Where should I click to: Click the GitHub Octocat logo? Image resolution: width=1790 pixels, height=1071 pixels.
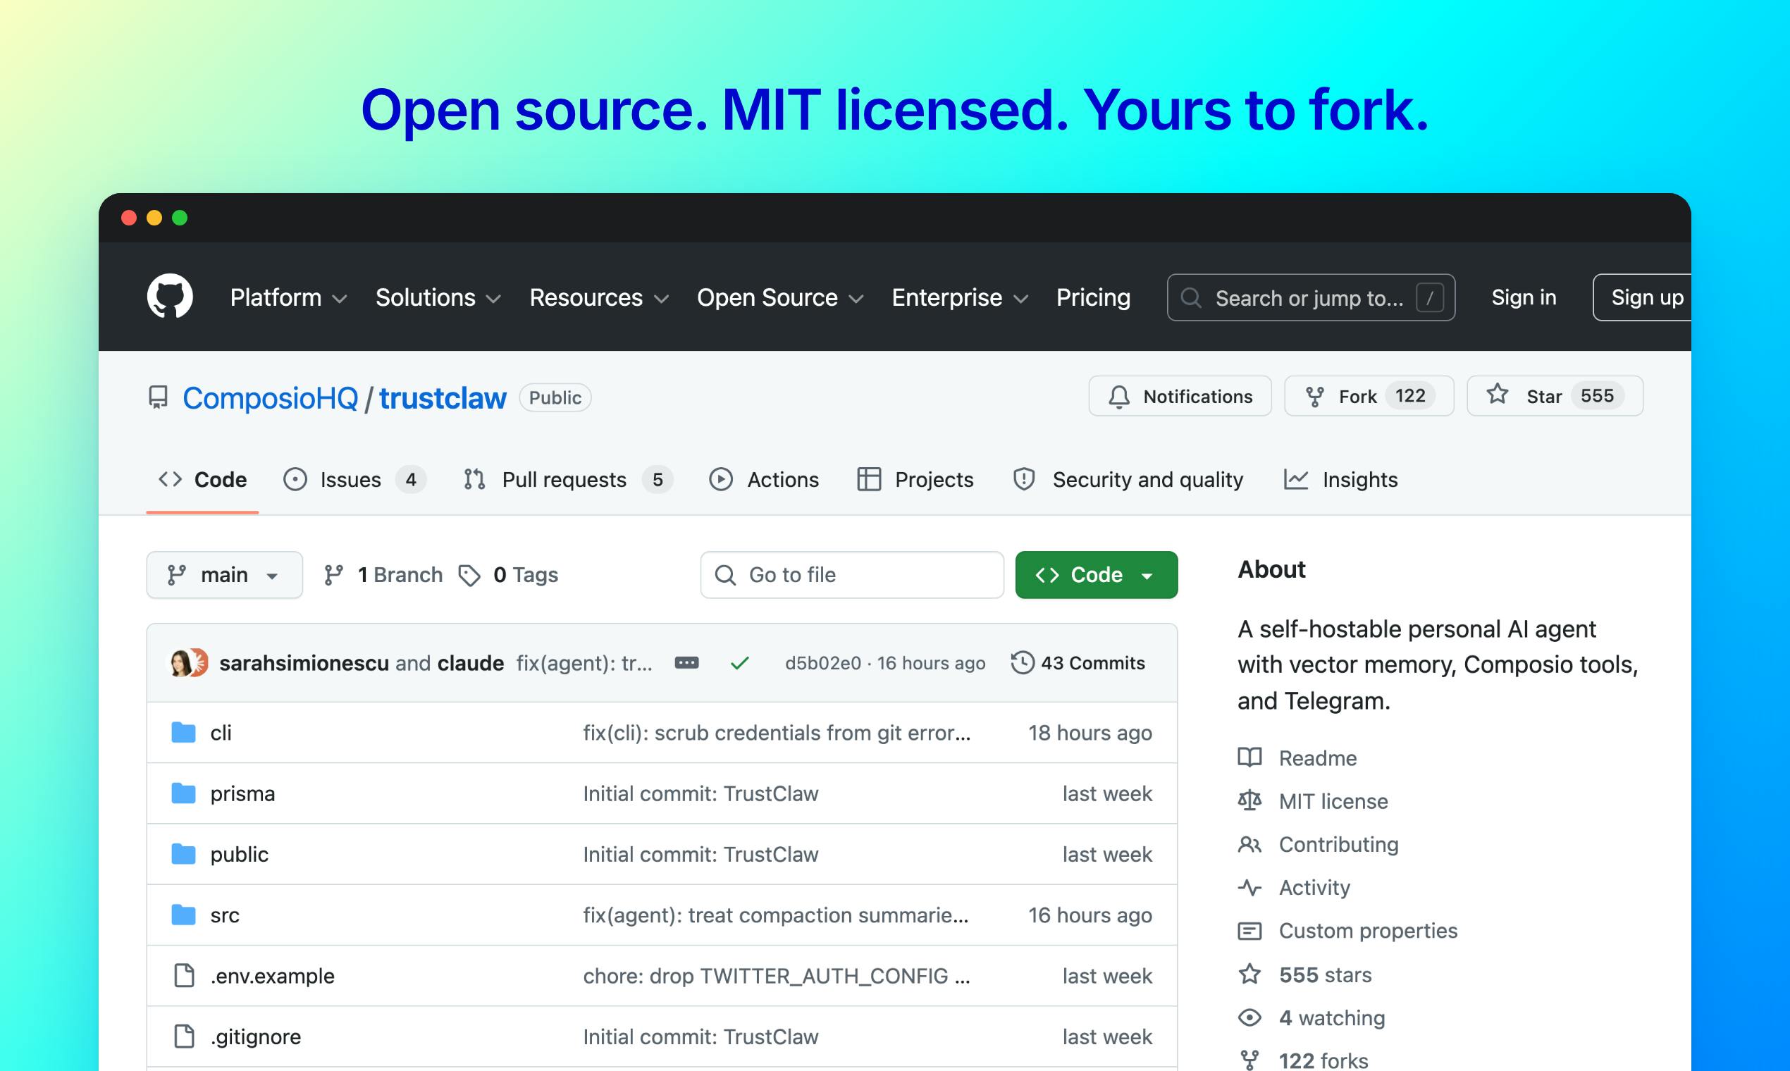pyautogui.click(x=170, y=296)
